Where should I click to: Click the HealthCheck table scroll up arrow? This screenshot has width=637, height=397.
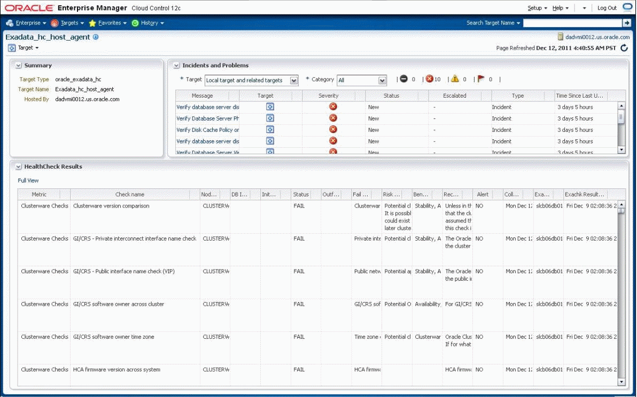tap(621, 204)
